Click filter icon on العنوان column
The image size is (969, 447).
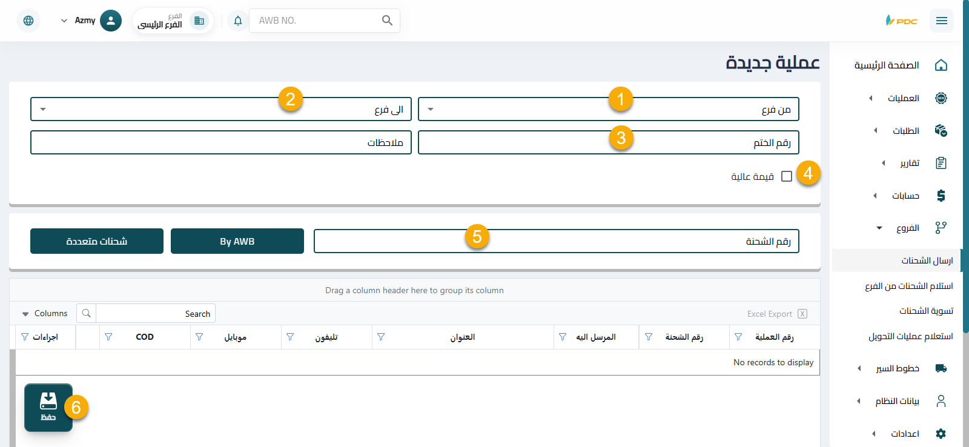[x=381, y=337]
